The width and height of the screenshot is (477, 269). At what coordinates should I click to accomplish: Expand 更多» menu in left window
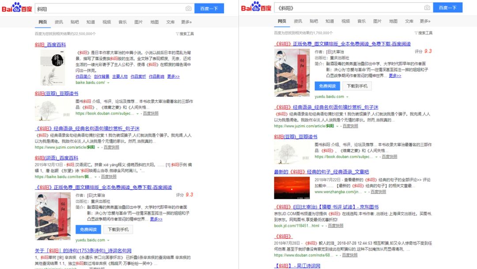186,22
